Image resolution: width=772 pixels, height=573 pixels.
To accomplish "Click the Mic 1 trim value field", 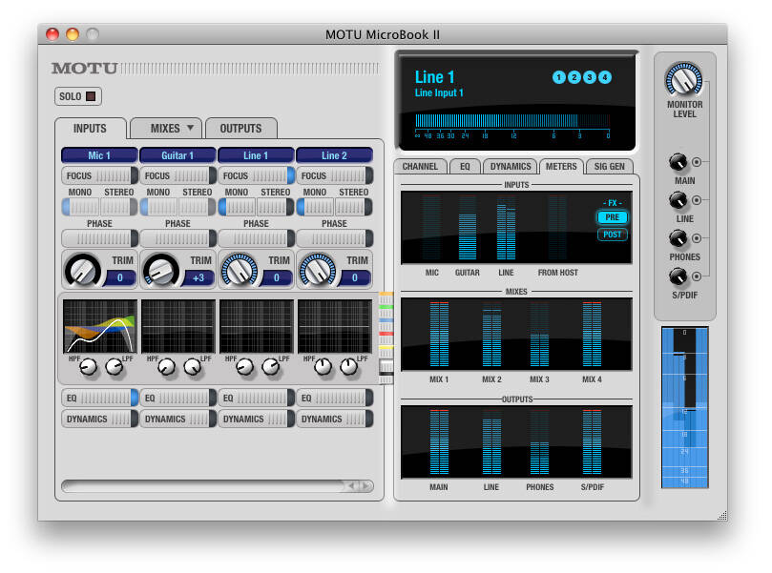I will pyautogui.click(x=119, y=277).
